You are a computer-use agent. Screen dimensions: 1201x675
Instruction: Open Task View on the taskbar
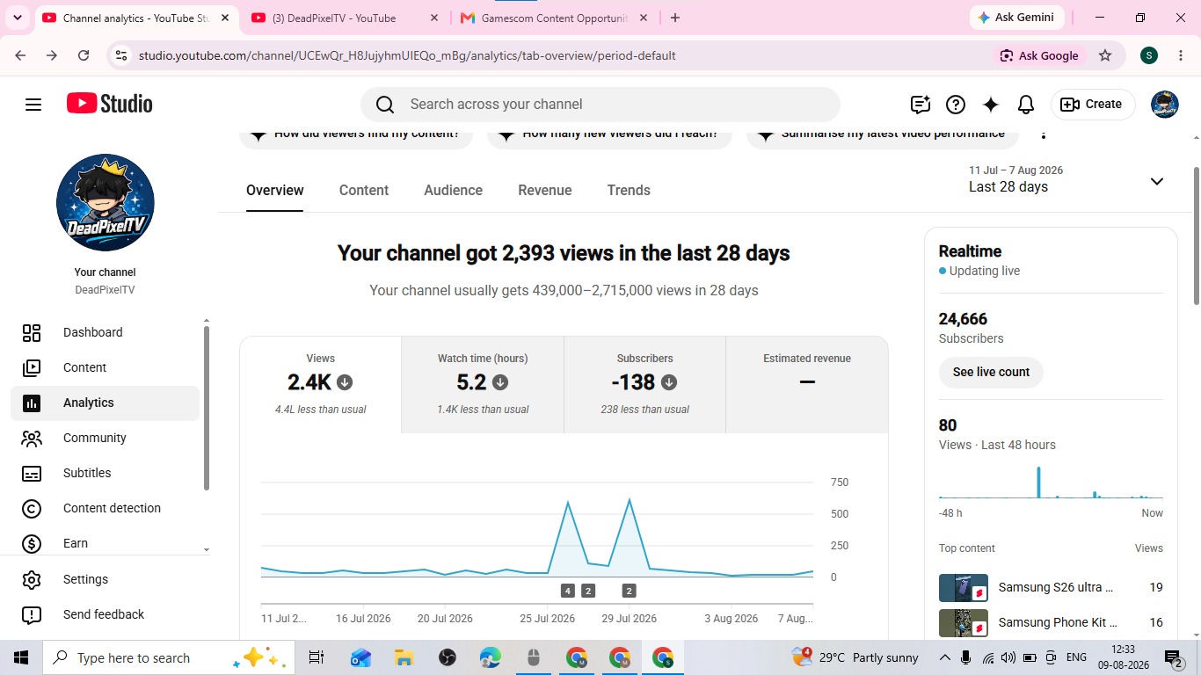[317, 657]
